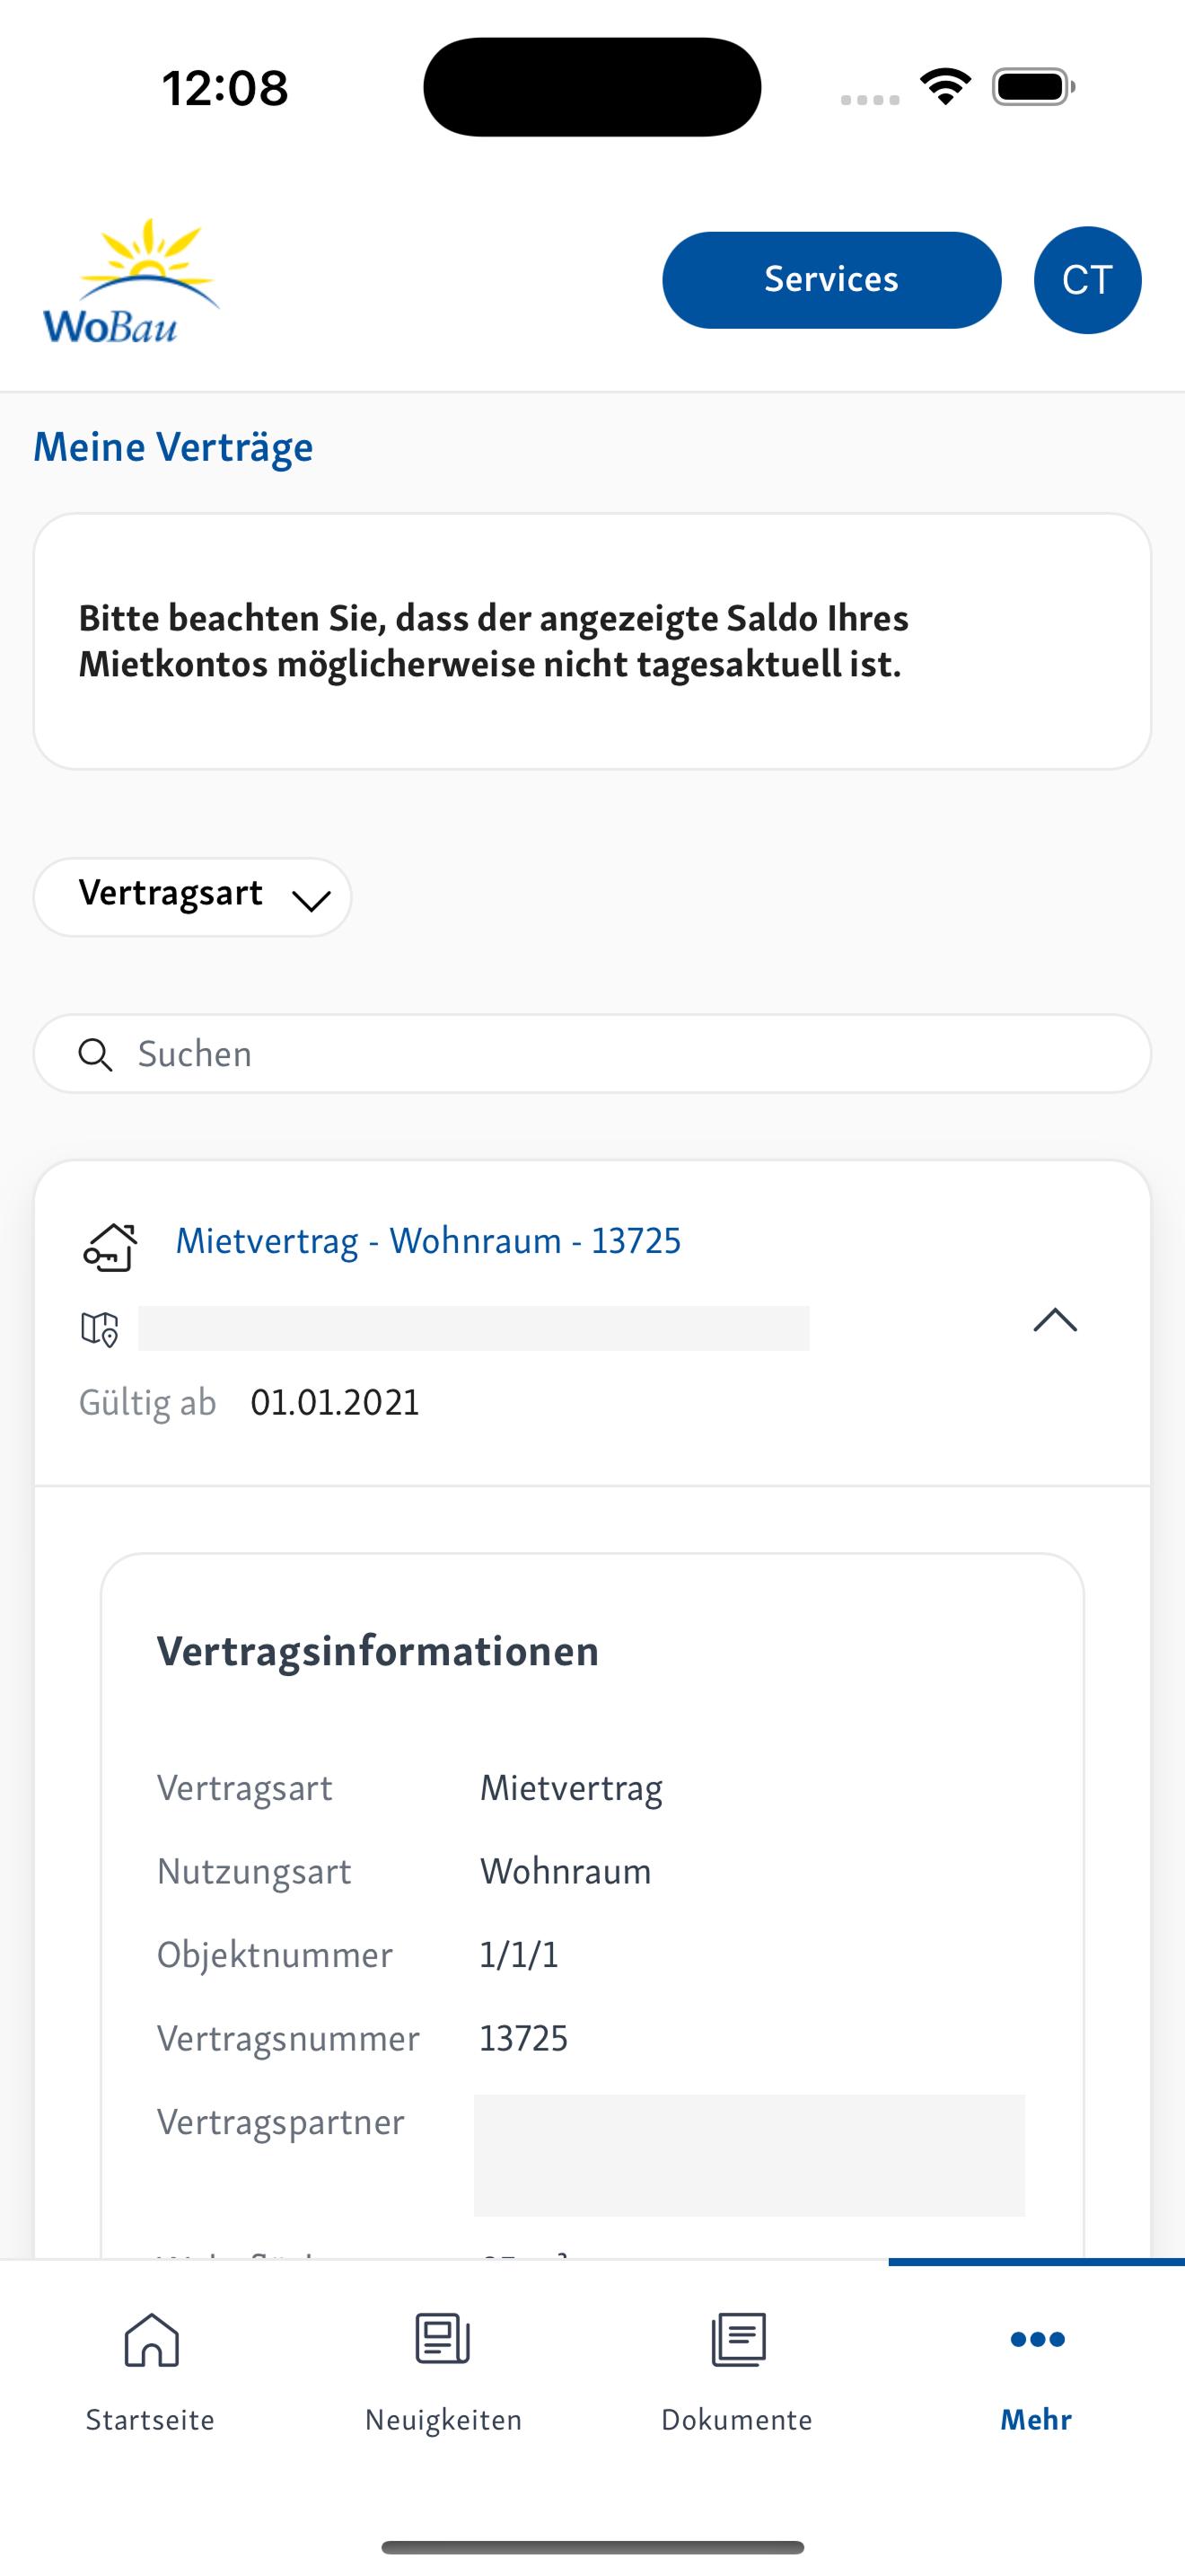Tap the house-key contract icon
Image resolution: width=1185 pixels, height=2576 pixels.
(109, 1246)
